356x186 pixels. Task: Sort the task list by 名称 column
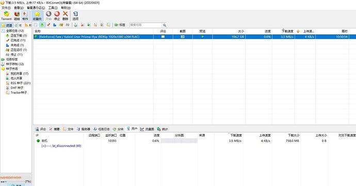tap(93, 31)
